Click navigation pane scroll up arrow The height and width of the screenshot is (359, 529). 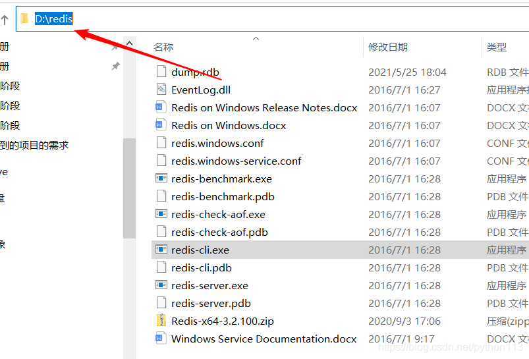[x=129, y=43]
